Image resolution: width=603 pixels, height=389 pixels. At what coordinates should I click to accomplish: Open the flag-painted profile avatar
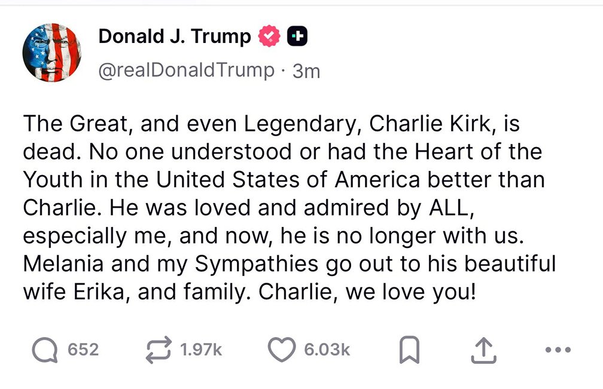pyautogui.click(x=53, y=53)
